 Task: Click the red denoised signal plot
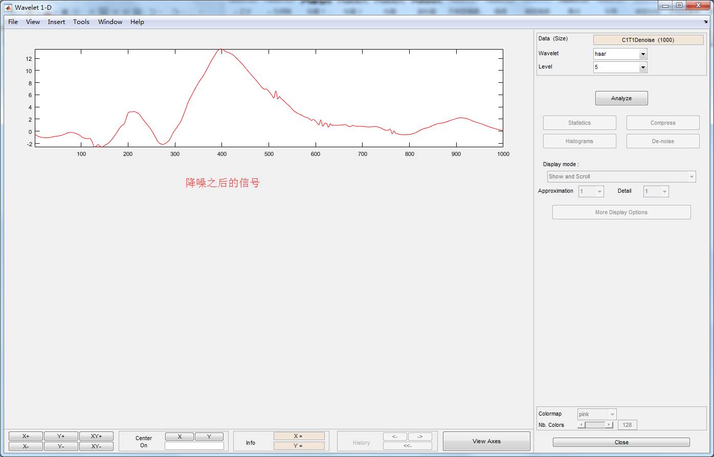(x=269, y=98)
